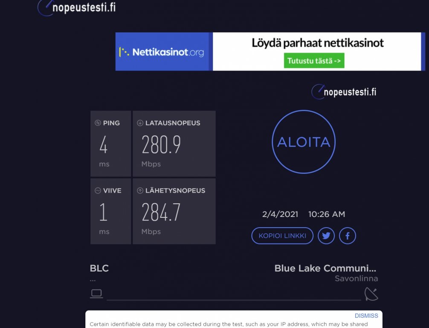Click the ellipsis under BLC
Image resolution: width=429 pixels, height=328 pixels.
(93, 280)
